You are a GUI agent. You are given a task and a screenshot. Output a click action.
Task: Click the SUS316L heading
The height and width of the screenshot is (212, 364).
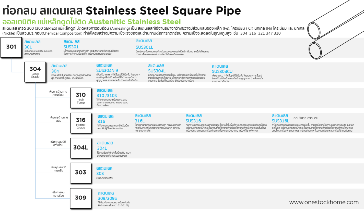pos(280,121)
